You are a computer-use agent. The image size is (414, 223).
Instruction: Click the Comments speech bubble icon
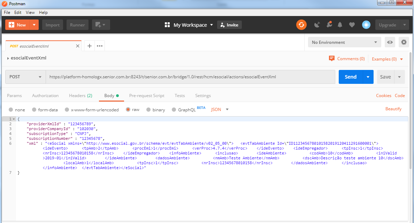point(332,58)
